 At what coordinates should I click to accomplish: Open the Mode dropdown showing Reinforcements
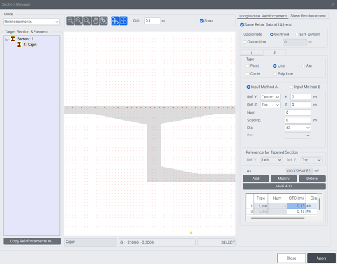point(32,22)
